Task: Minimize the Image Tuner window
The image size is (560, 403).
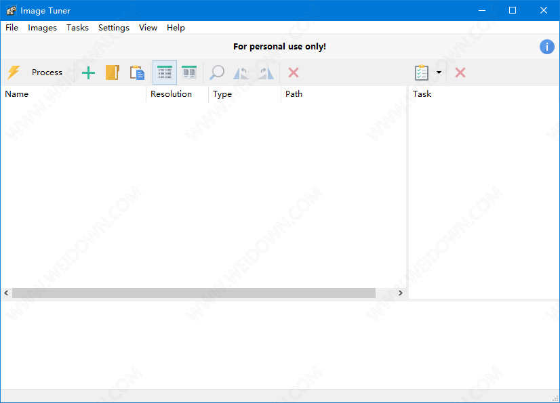Action: click(x=482, y=10)
